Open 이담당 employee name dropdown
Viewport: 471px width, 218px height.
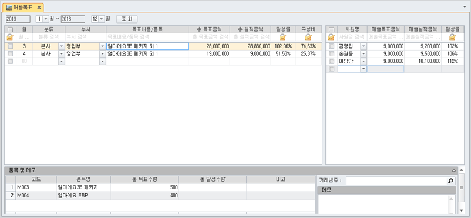coord(364,61)
